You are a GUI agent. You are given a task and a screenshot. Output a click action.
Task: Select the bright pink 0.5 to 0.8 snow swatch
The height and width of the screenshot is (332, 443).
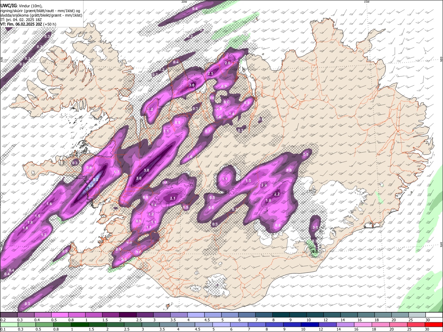pos(60,315)
